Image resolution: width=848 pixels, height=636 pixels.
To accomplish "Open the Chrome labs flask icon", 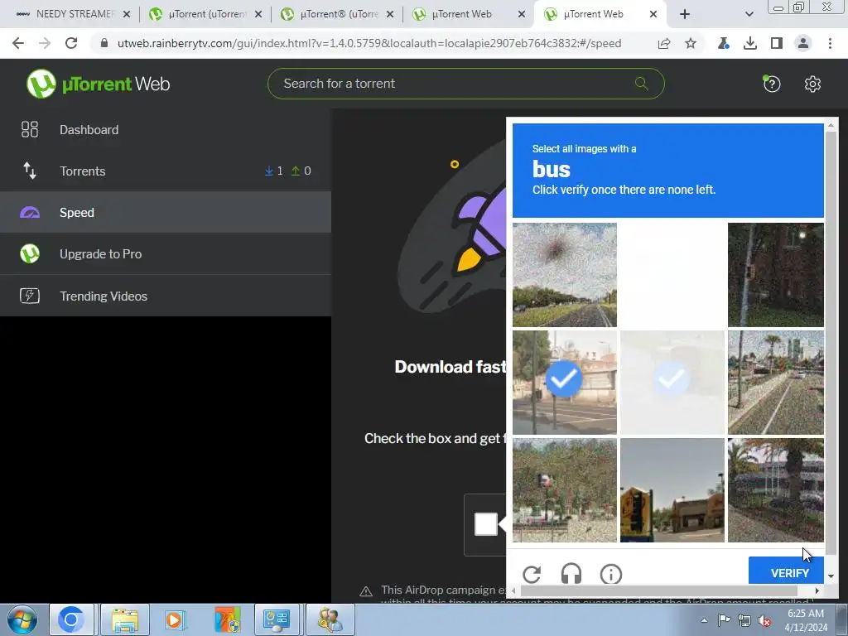I will click(723, 43).
